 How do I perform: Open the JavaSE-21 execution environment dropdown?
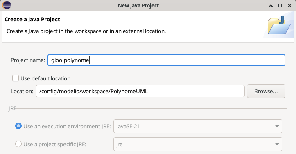[x=198, y=126]
